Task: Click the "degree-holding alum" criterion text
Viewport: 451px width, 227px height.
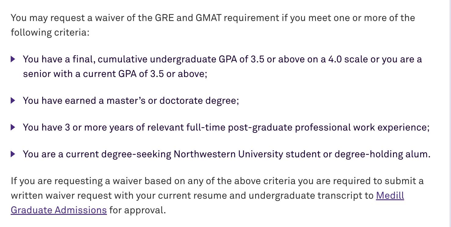Action: click(x=382, y=154)
